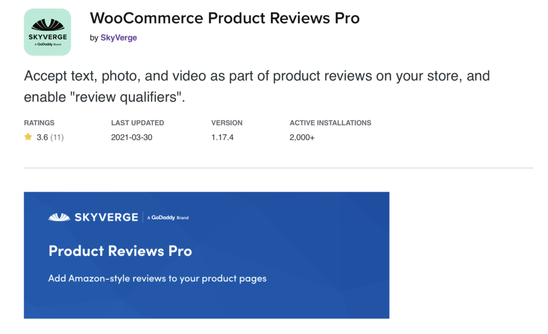Image resolution: width=548 pixels, height=334 pixels.
Task: Open the (11) reviews count
Action: (57, 138)
